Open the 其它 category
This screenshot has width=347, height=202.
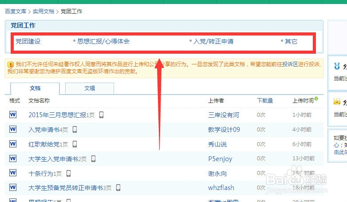(291, 41)
